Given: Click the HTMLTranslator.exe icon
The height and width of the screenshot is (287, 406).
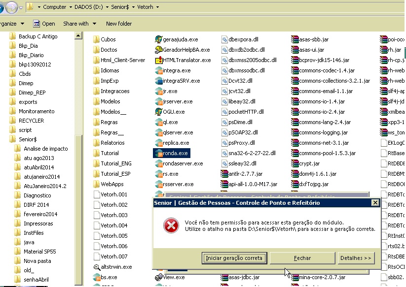Looking at the screenshot, I should tap(158, 60).
